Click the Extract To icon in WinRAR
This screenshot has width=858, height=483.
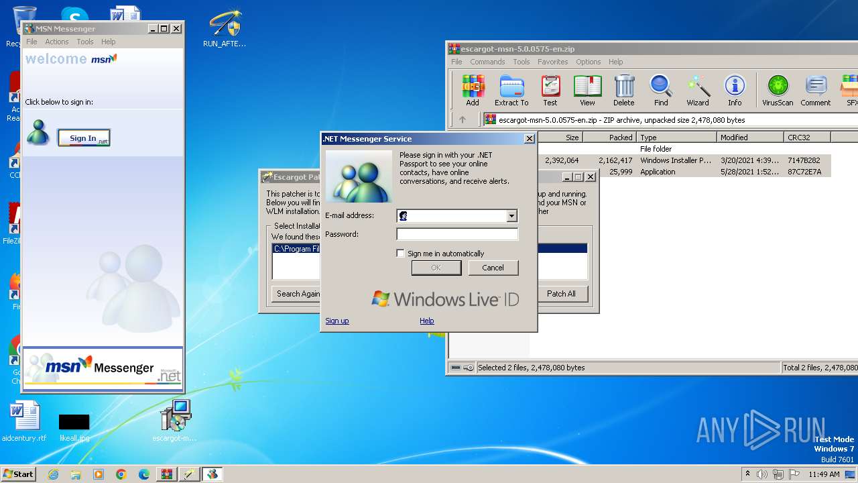pyautogui.click(x=511, y=91)
